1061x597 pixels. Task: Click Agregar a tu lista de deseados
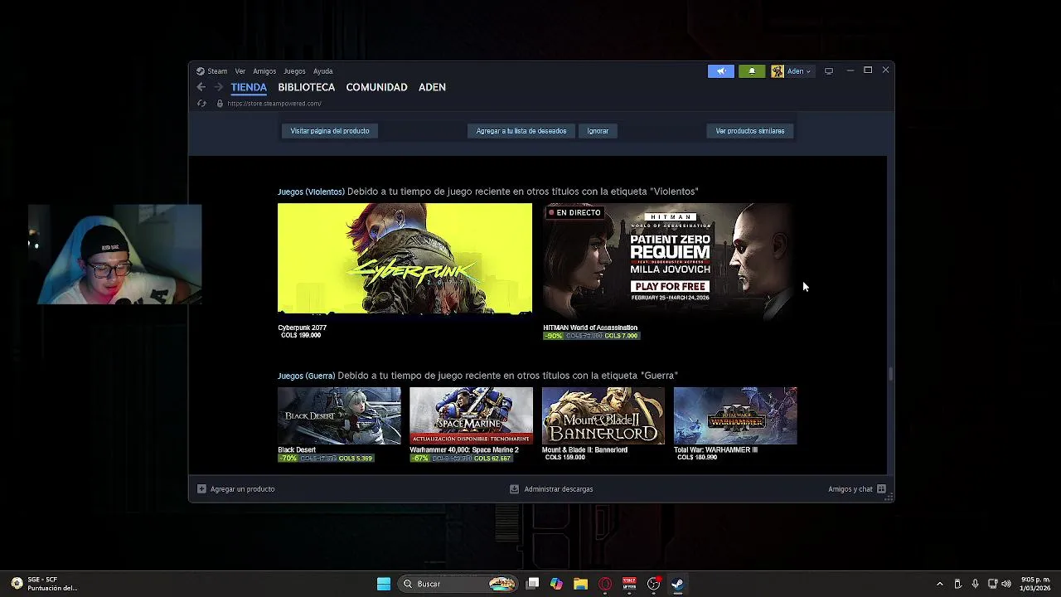[521, 131]
